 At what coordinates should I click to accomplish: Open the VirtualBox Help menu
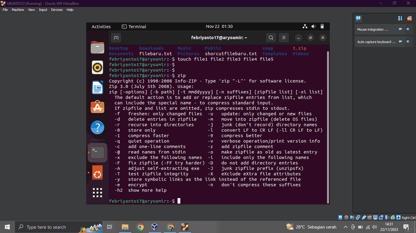tap(70, 10)
